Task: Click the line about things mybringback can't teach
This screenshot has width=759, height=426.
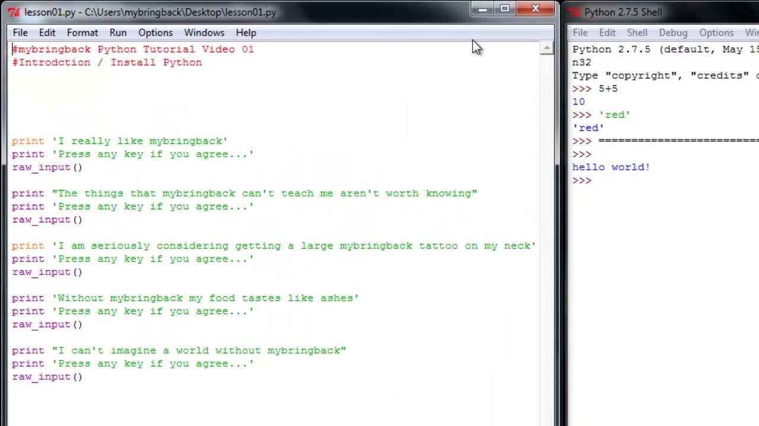Action: pyautogui.click(x=244, y=193)
